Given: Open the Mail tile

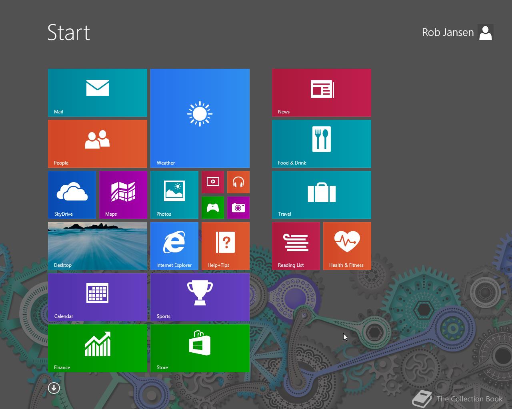Looking at the screenshot, I should click(x=98, y=93).
